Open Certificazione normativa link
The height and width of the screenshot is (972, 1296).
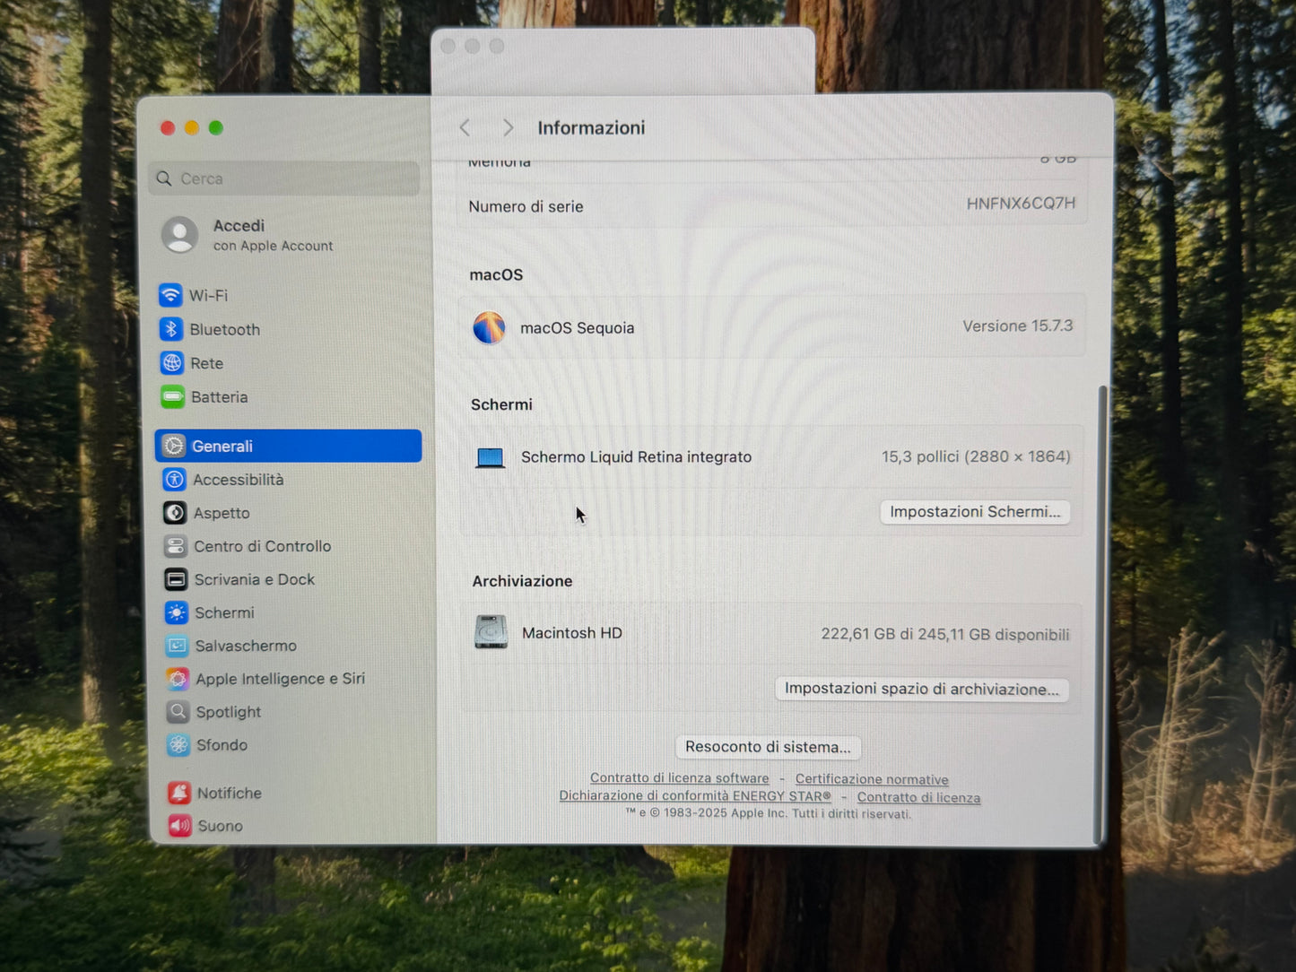pyautogui.click(x=872, y=780)
